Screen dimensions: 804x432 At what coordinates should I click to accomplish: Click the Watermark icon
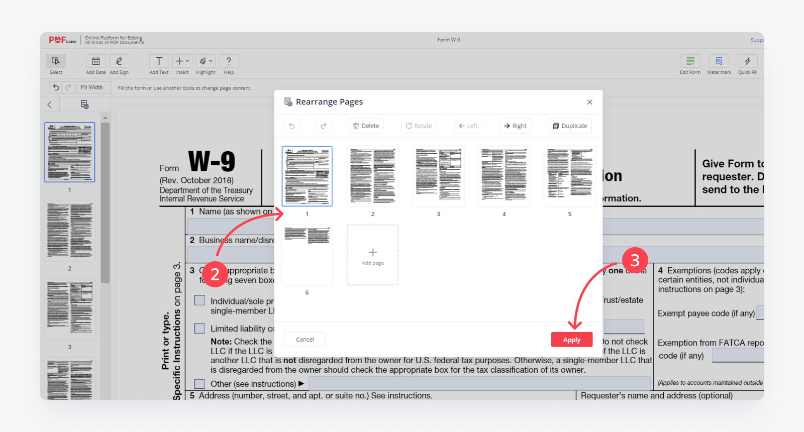719,61
